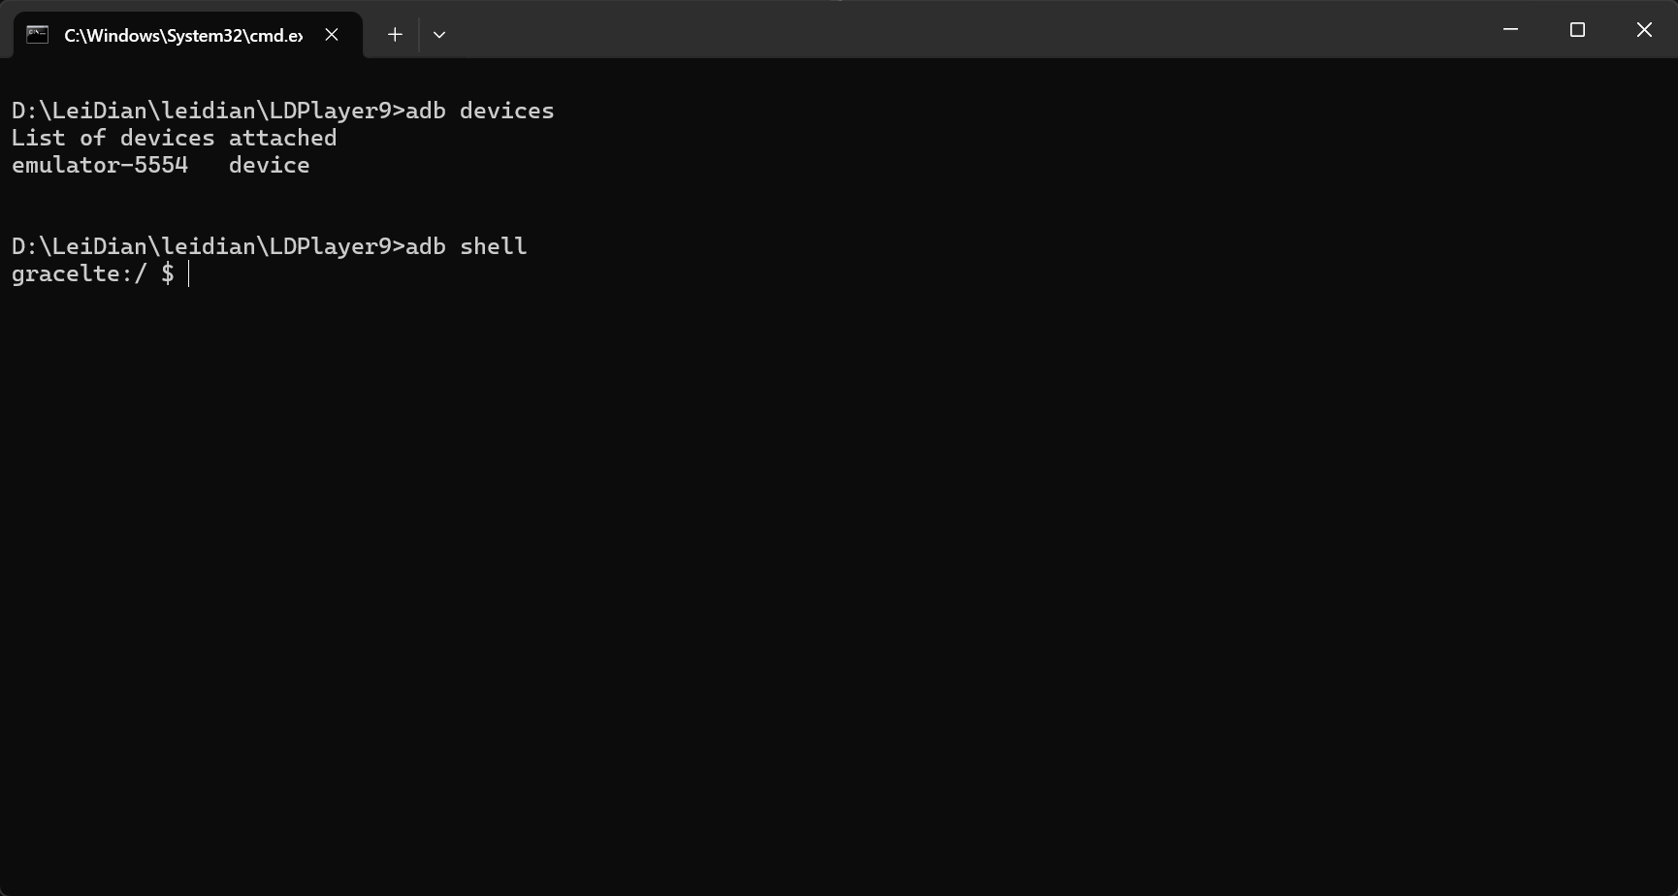Close the terminal window
1678x896 pixels.
click(x=1644, y=30)
